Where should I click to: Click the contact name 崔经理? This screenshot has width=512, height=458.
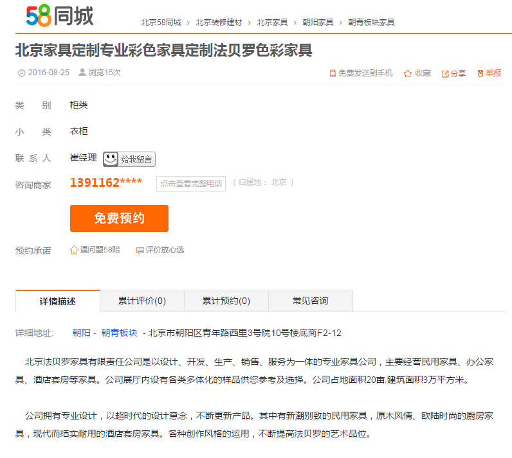84,158
